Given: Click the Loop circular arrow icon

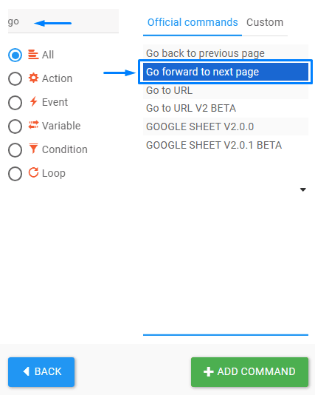Looking at the screenshot, I should coord(33,172).
